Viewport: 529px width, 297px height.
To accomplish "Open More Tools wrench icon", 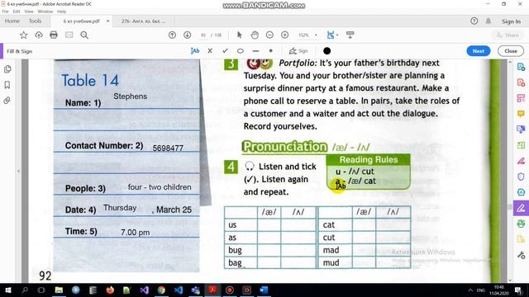I will pos(521,255).
